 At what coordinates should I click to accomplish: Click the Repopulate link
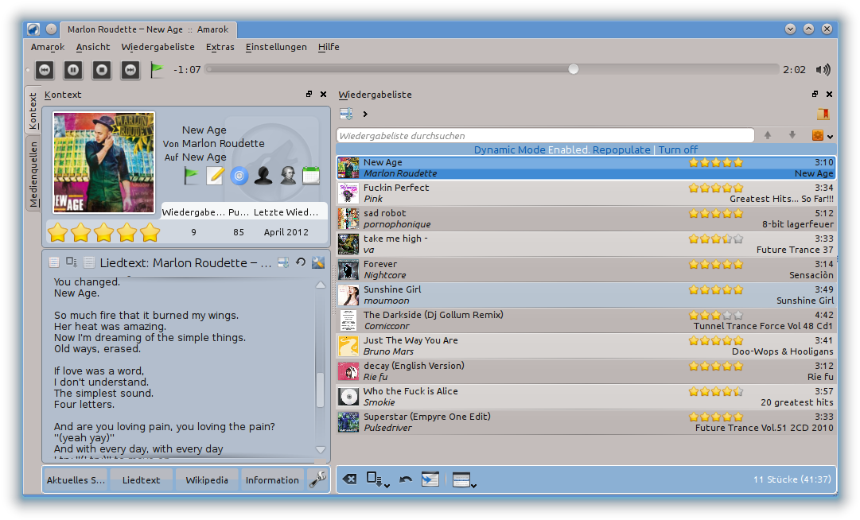click(x=621, y=149)
